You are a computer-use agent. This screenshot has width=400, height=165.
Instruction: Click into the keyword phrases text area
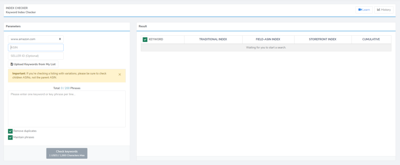click(67, 109)
